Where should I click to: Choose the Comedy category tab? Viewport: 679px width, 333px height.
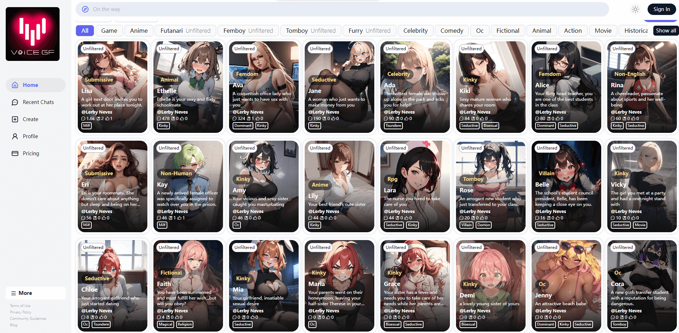pos(451,31)
